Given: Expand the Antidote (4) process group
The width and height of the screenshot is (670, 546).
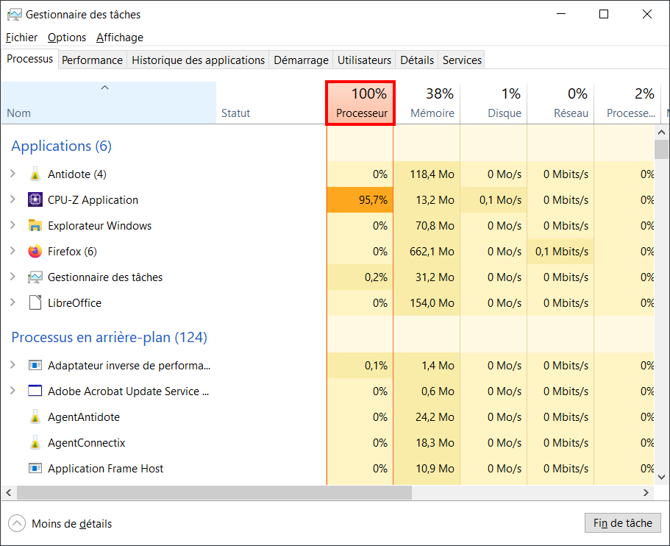Looking at the screenshot, I should (x=13, y=174).
